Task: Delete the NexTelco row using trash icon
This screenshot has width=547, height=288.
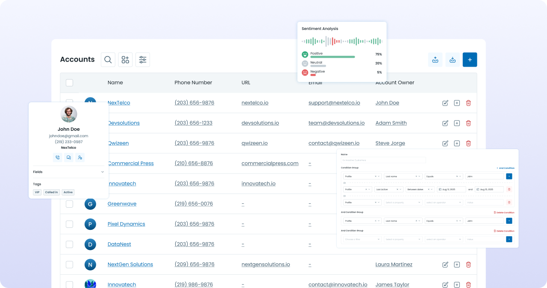Action: point(468,103)
